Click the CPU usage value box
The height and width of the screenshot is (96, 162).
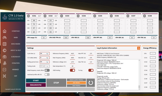(x=44, y=38)
